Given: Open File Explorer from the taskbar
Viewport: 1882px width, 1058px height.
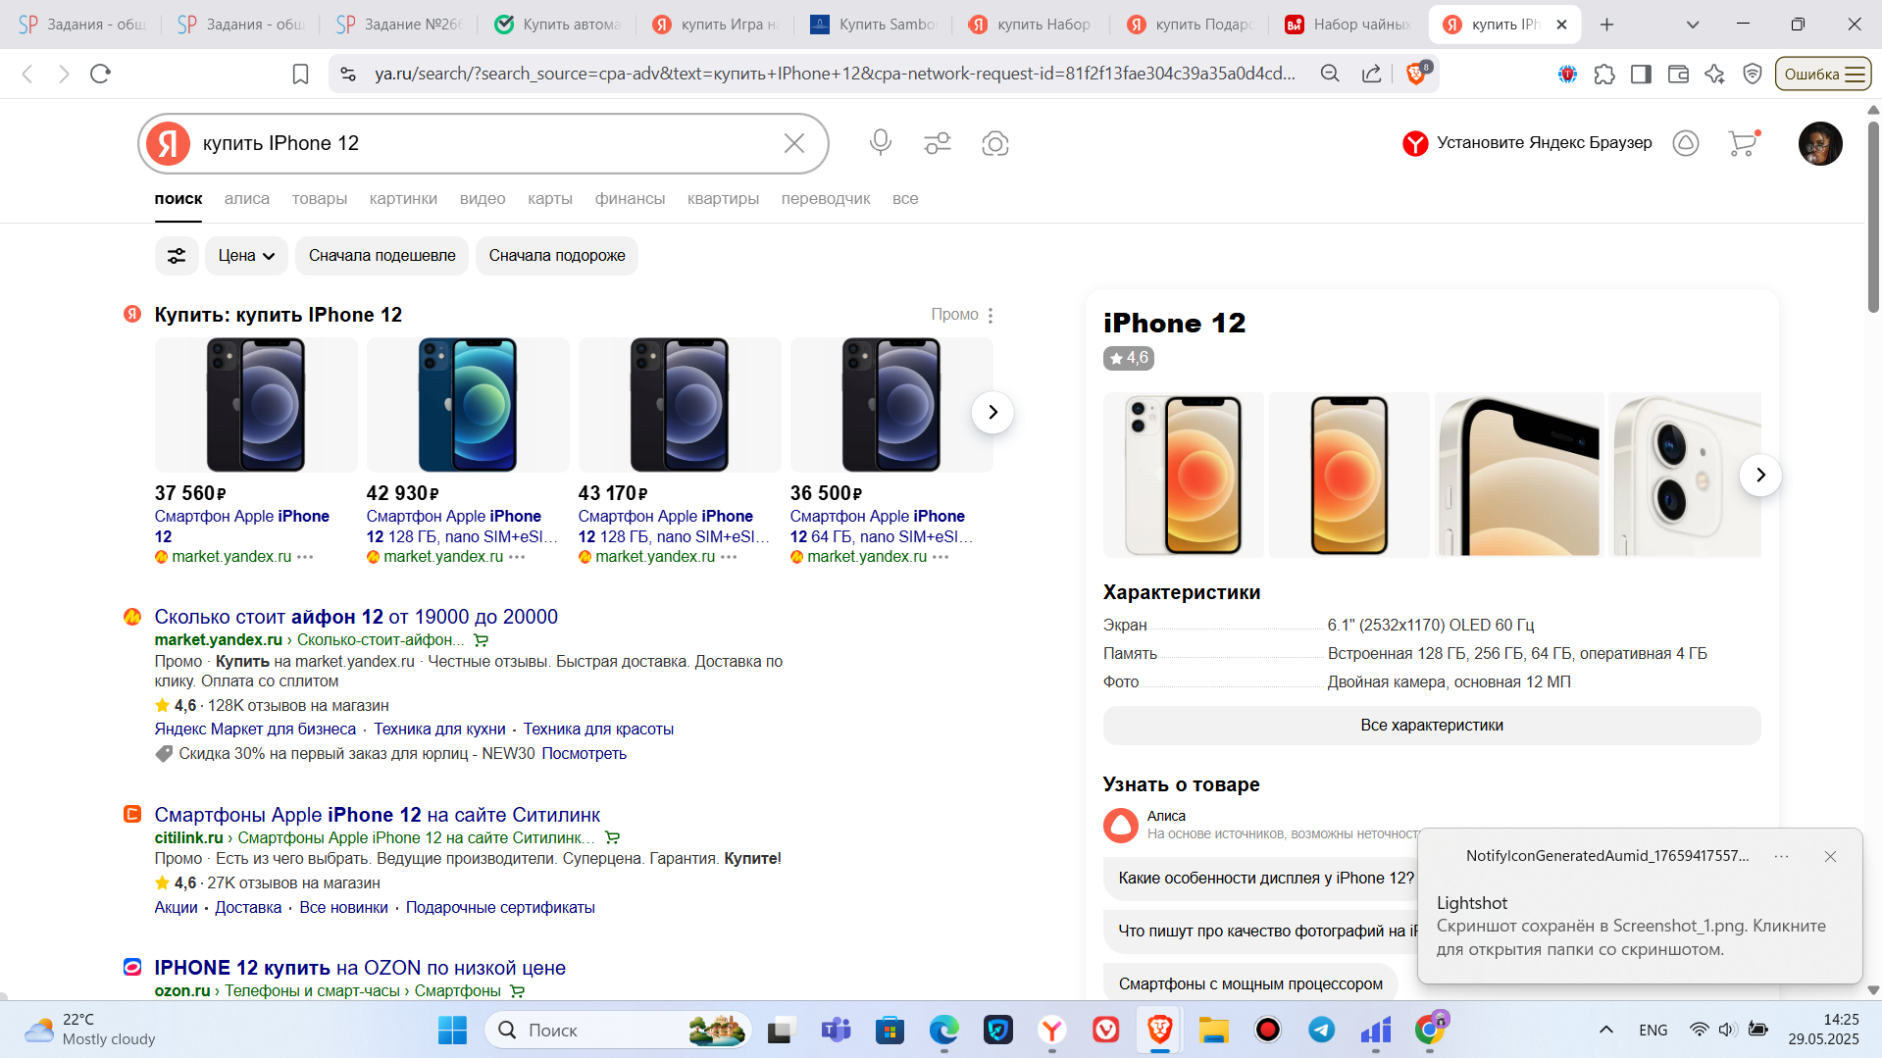Looking at the screenshot, I should (x=1213, y=1030).
